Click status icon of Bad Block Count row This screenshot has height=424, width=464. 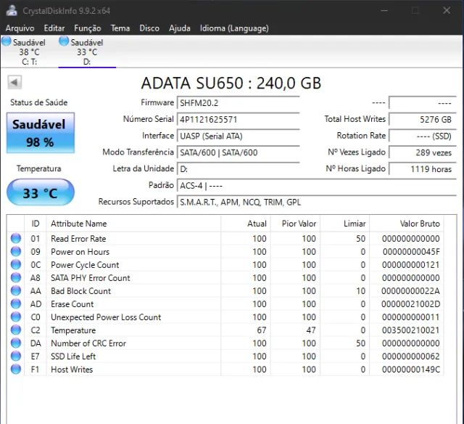pyautogui.click(x=16, y=290)
